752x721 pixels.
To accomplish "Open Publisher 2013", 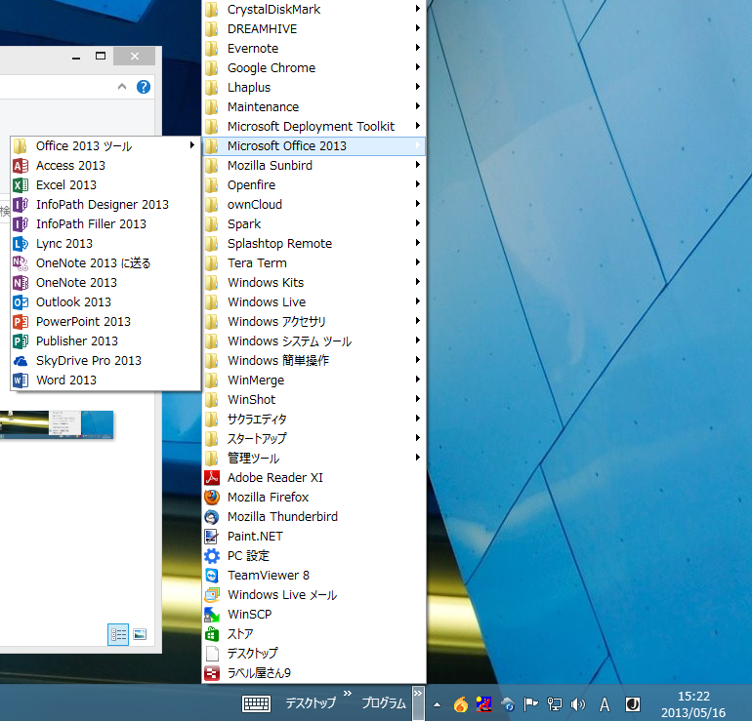I will pyautogui.click(x=105, y=341).
